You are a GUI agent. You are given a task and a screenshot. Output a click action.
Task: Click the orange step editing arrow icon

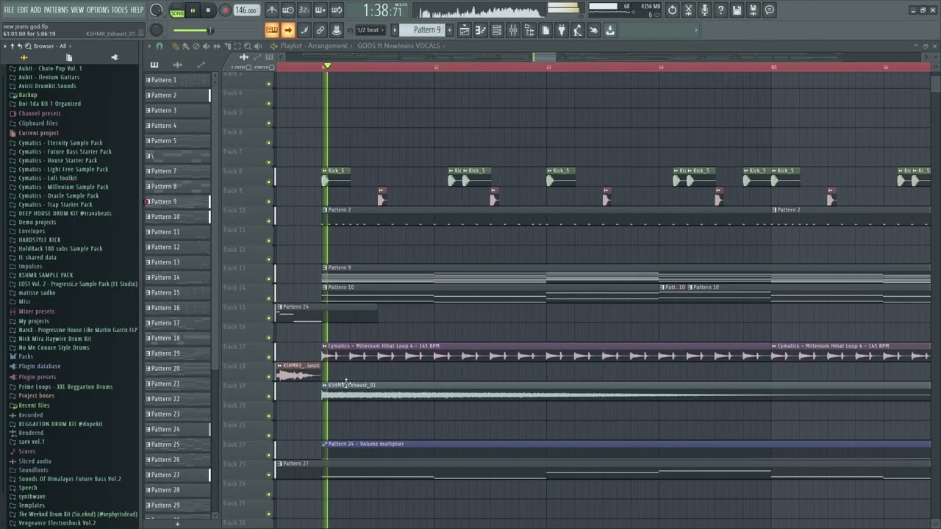[288, 30]
